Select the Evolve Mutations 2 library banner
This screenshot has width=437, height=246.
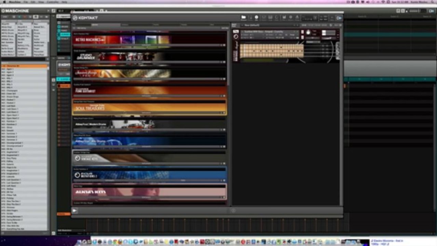click(149, 175)
